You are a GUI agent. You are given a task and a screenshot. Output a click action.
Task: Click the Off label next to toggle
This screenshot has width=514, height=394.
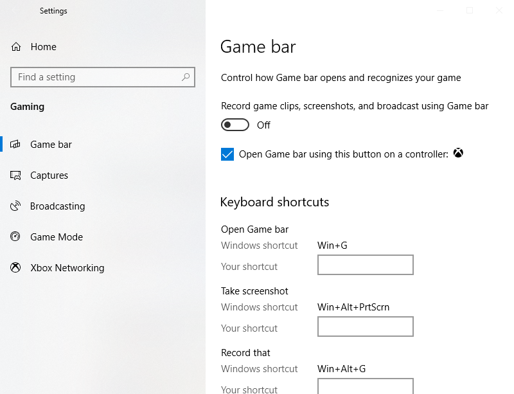click(x=263, y=125)
